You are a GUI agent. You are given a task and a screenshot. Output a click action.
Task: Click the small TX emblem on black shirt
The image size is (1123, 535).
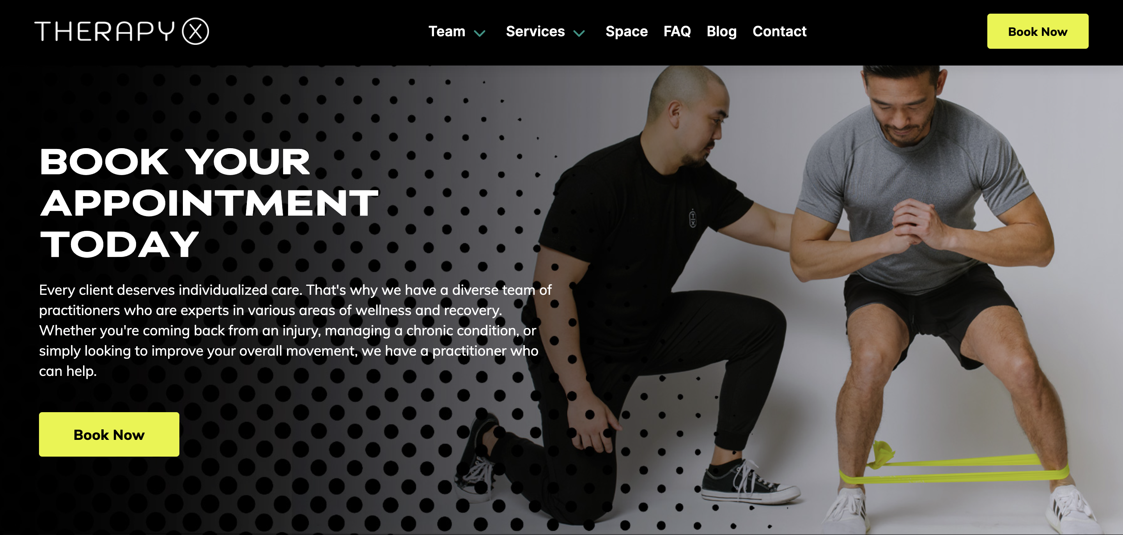(x=693, y=218)
